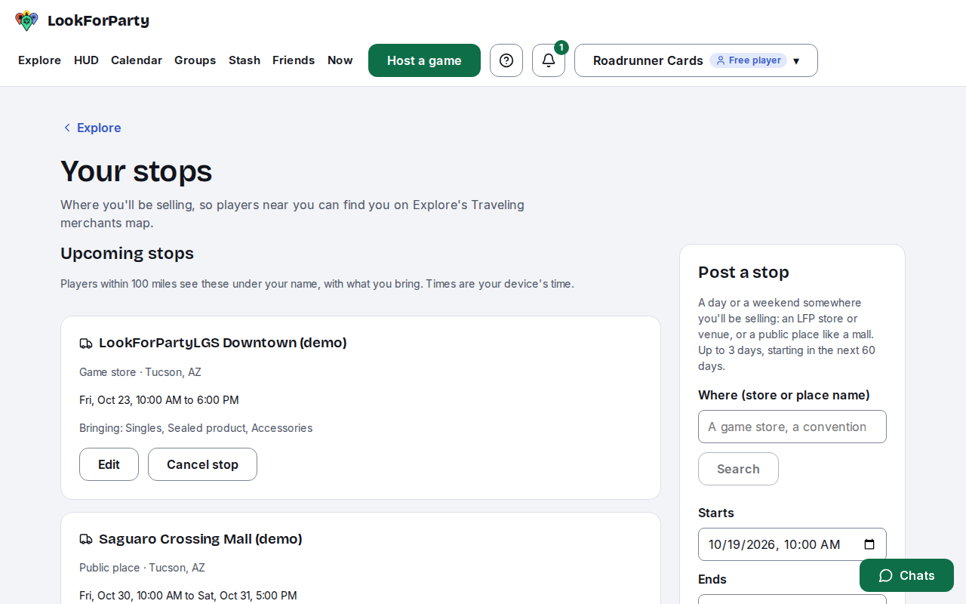Click the Your stops page title

[137, 171]
